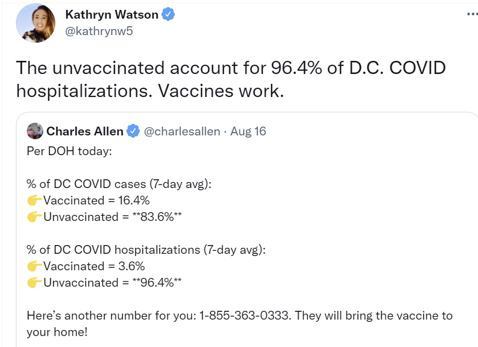Click the pointing emoji before 'Unvaccinated = **96.4%**'
Image resolution: width=478 pixels, height=347 pixels.
(34, 283)
